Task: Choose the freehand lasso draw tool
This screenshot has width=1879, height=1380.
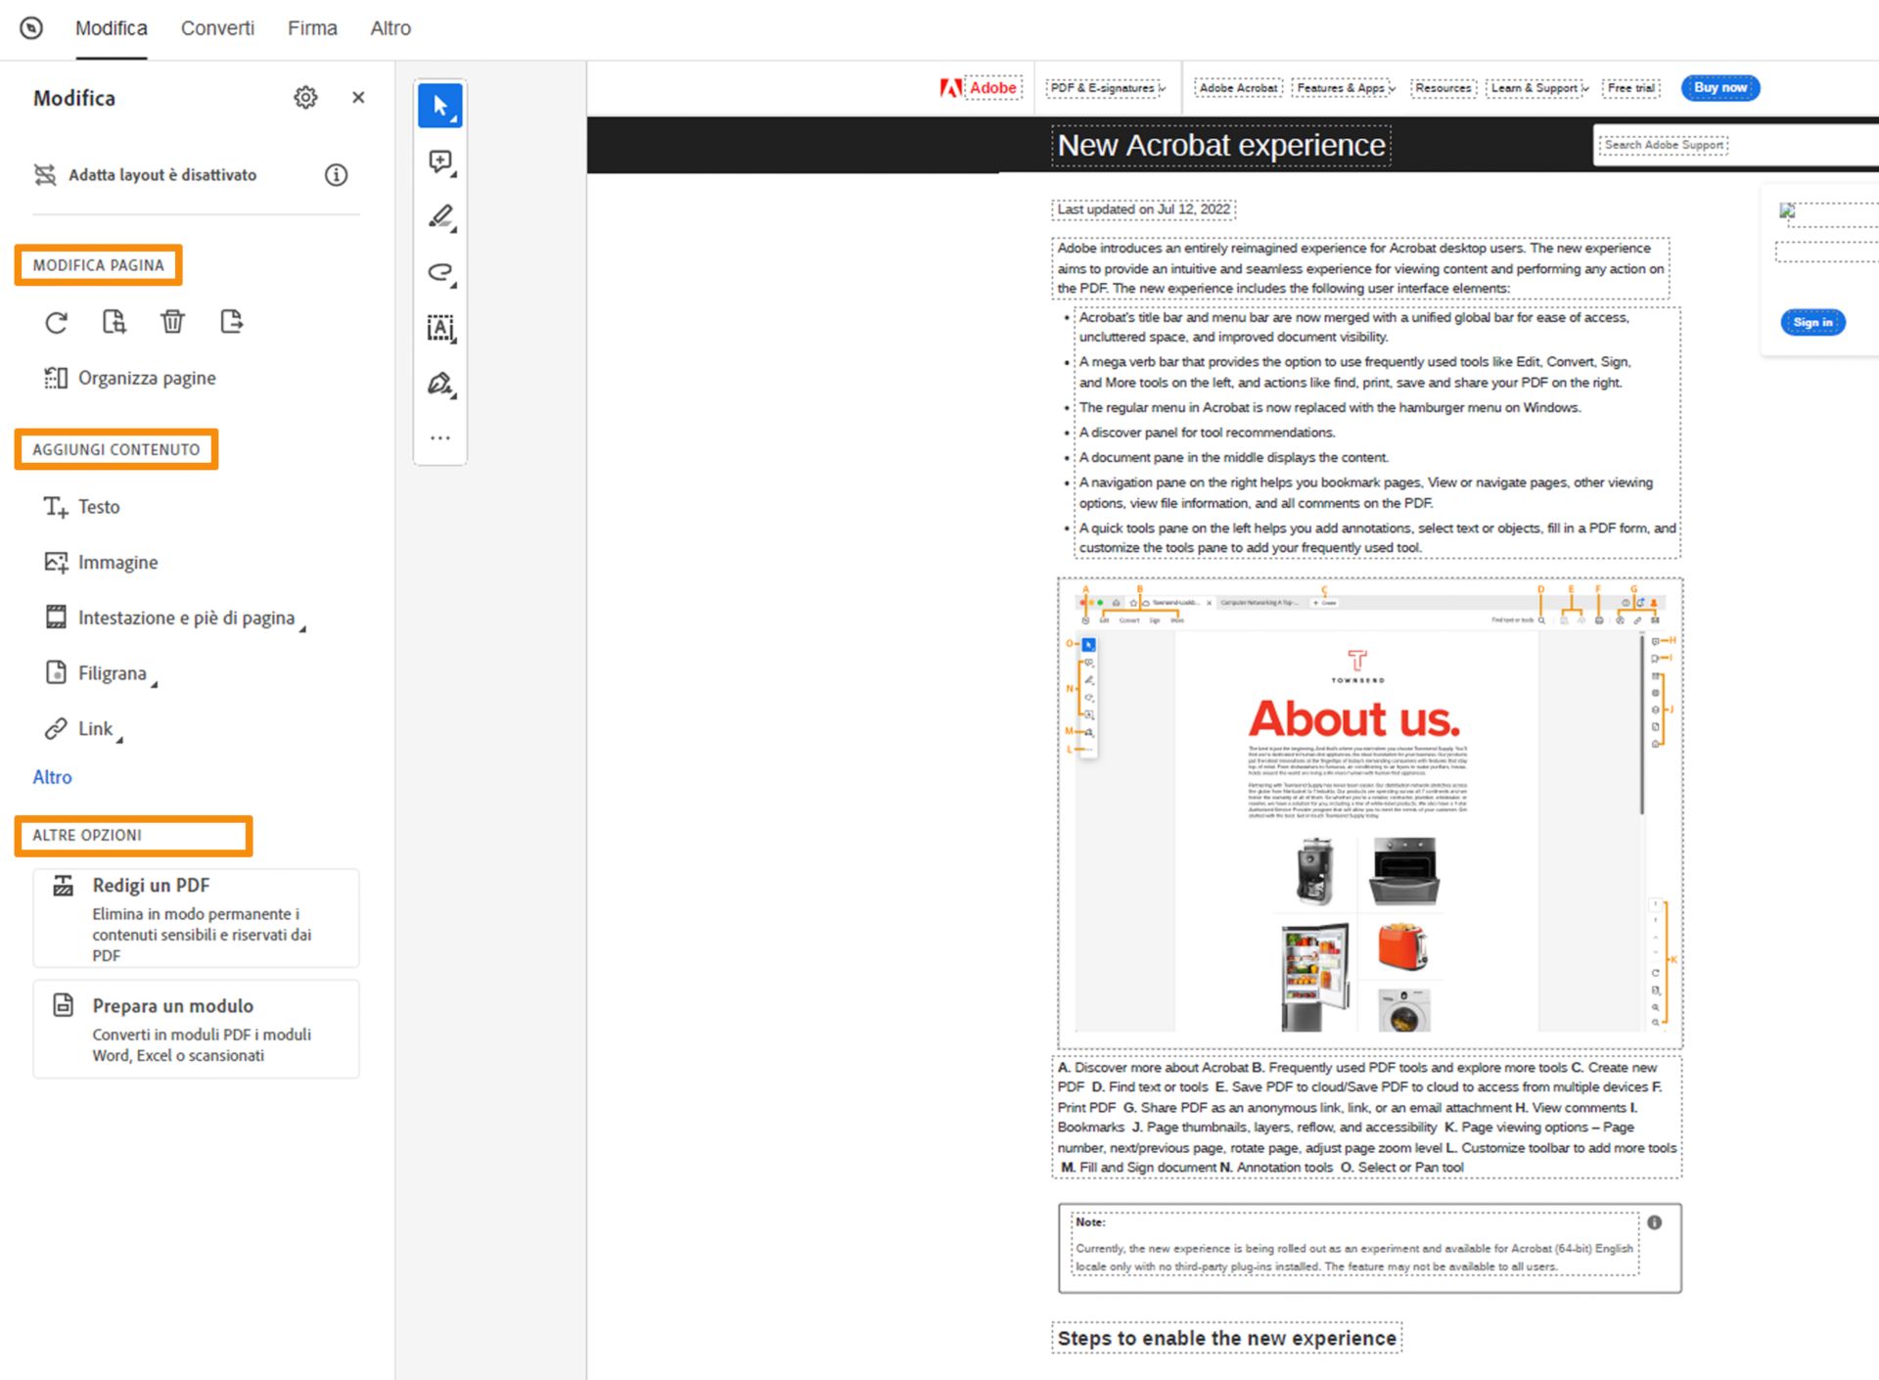Action: click(x=440, y=272)
